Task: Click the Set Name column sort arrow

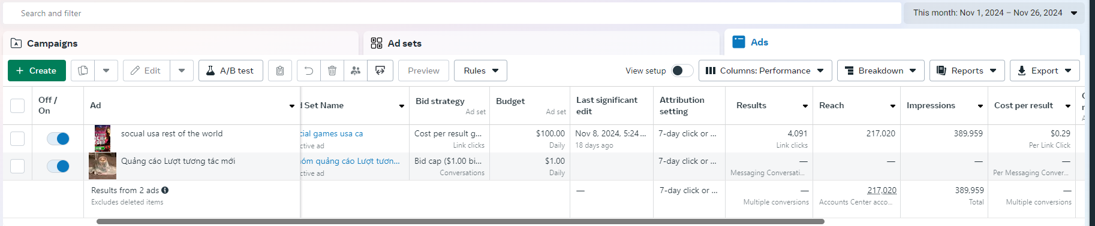Action: coord(402,106)
